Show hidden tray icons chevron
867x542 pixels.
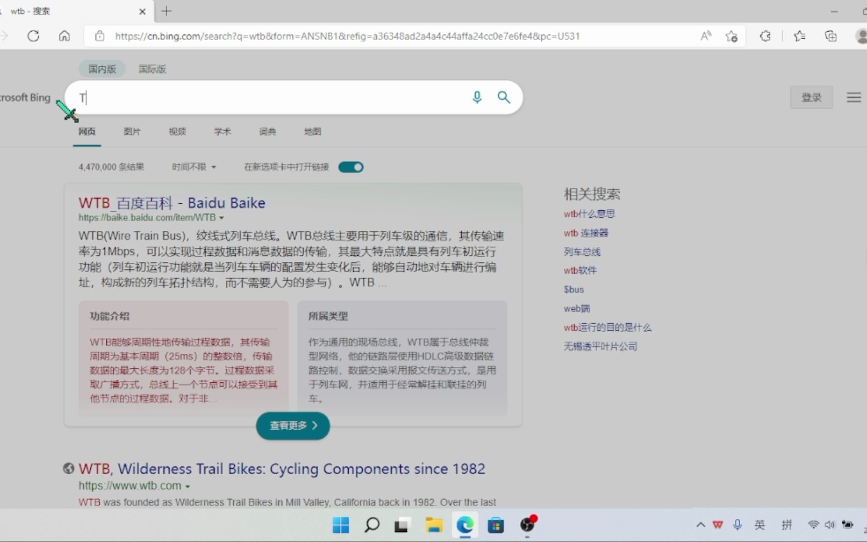(x=700, y=525)
